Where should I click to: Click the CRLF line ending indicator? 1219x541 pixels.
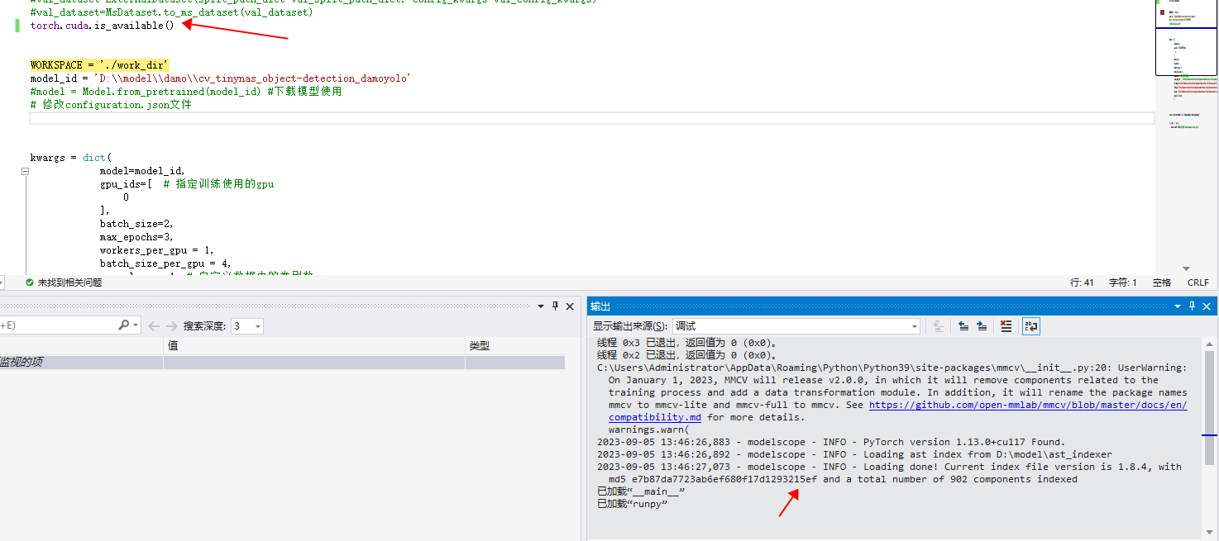click(x=1198, y=282)
